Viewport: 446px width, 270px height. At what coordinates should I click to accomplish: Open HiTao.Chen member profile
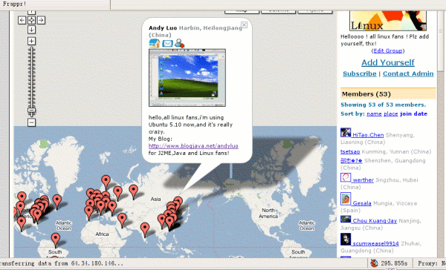(368, 135)
